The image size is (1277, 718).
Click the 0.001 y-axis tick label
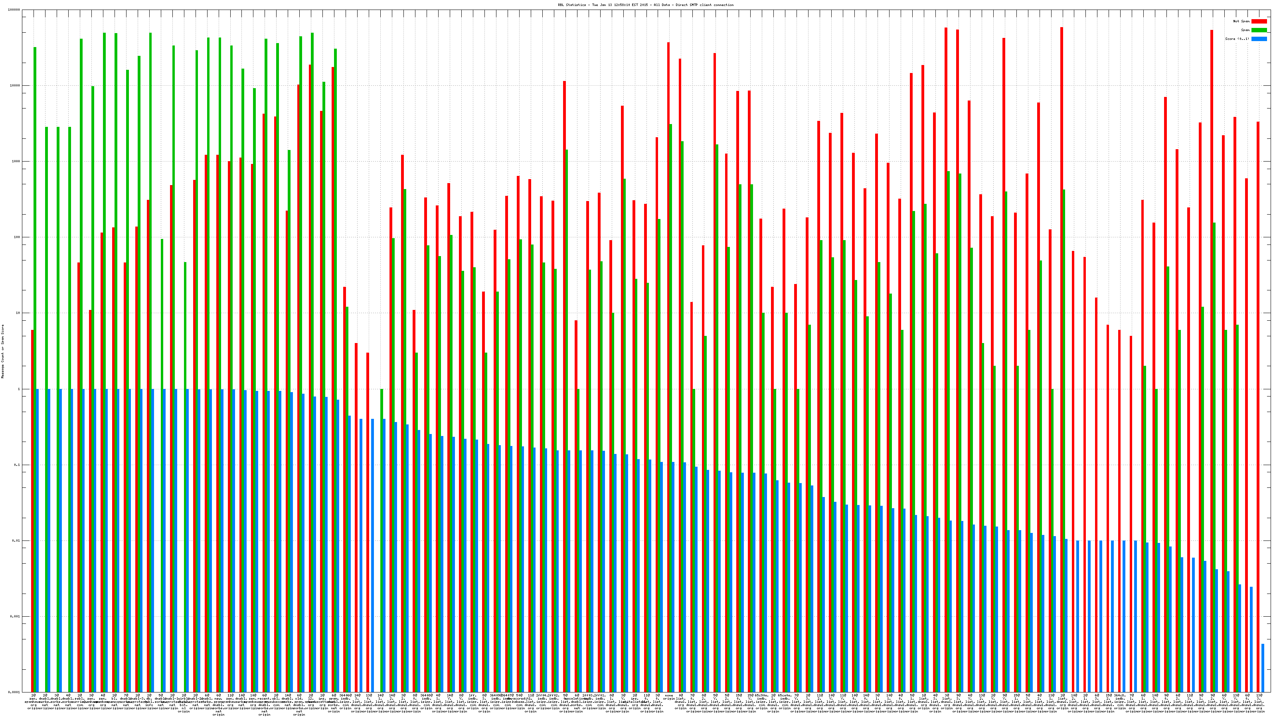tap(16, 617)
